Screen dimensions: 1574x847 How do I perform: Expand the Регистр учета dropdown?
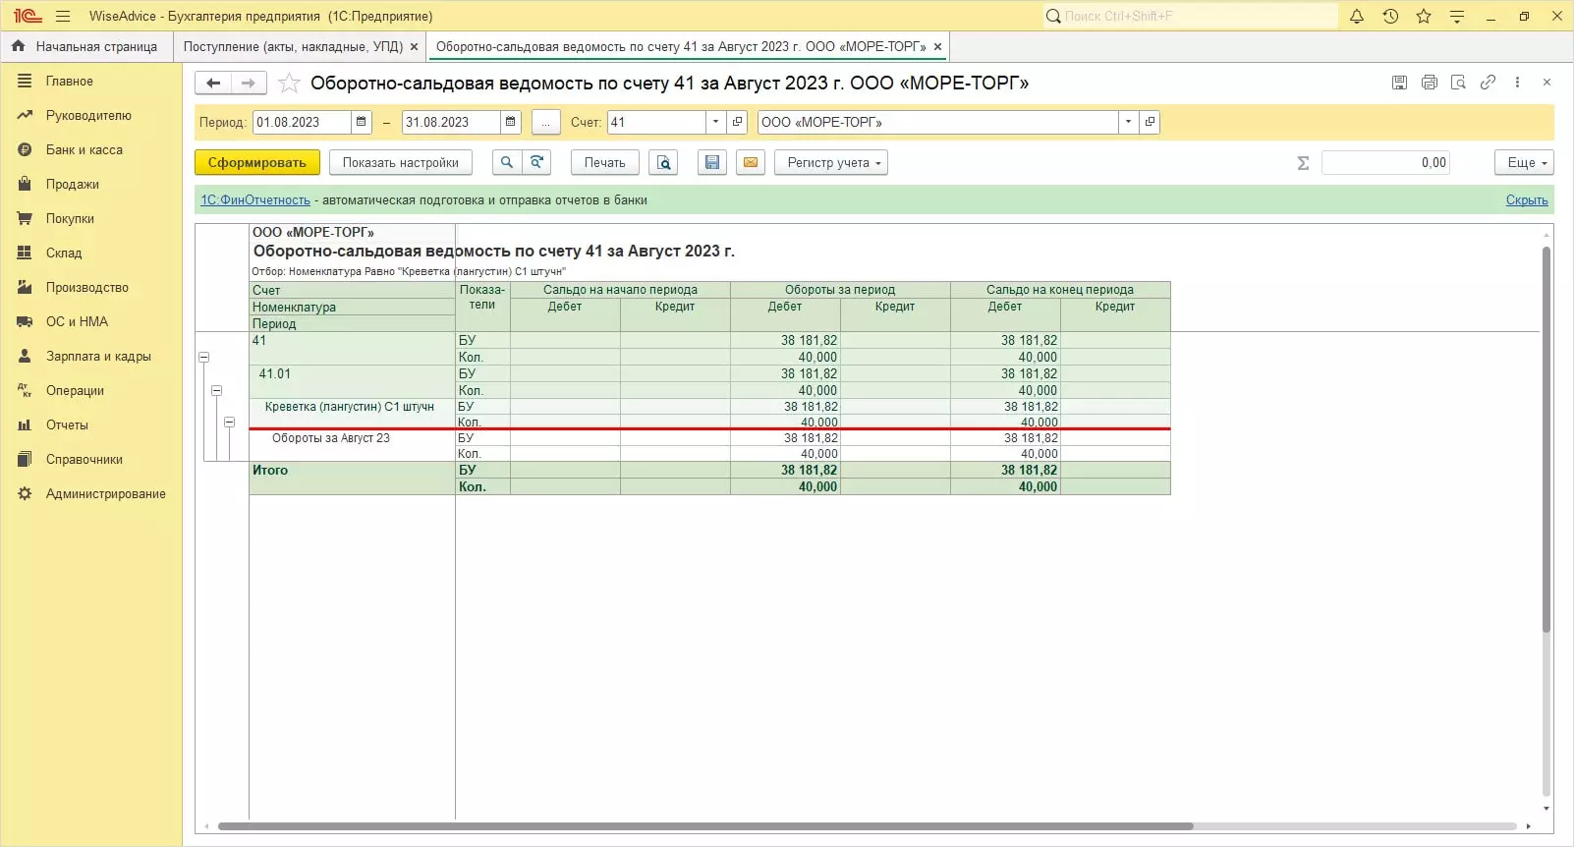tap(831, 163)
